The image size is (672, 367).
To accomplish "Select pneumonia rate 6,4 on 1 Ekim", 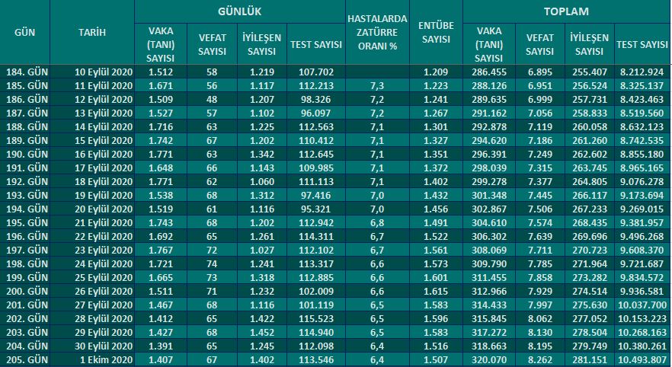I will click(377, 359).
